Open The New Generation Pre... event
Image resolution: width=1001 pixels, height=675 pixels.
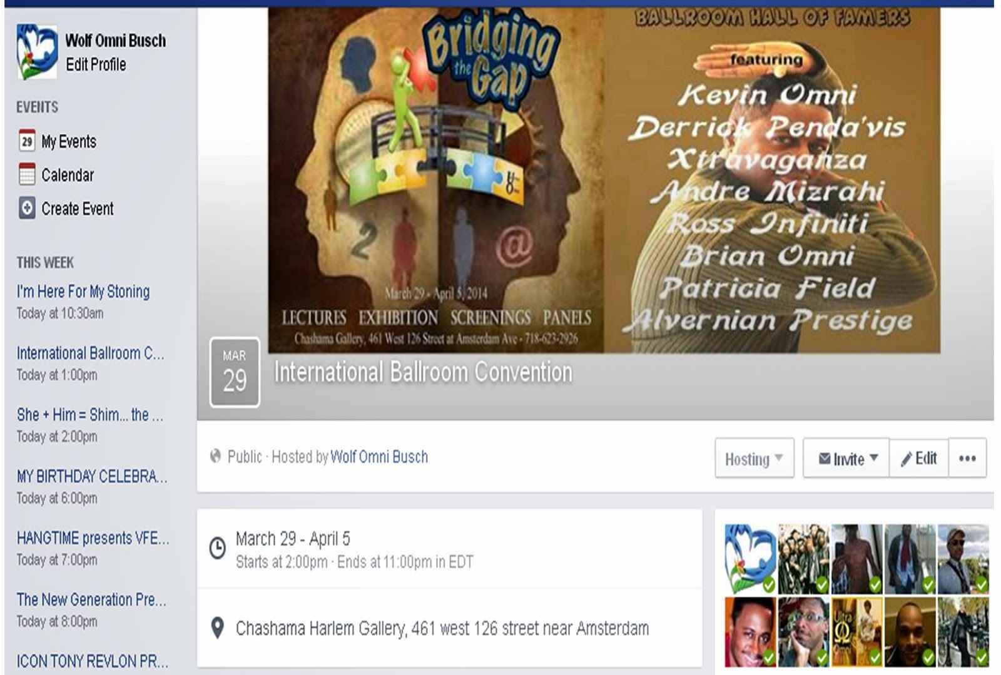[91, 600]
